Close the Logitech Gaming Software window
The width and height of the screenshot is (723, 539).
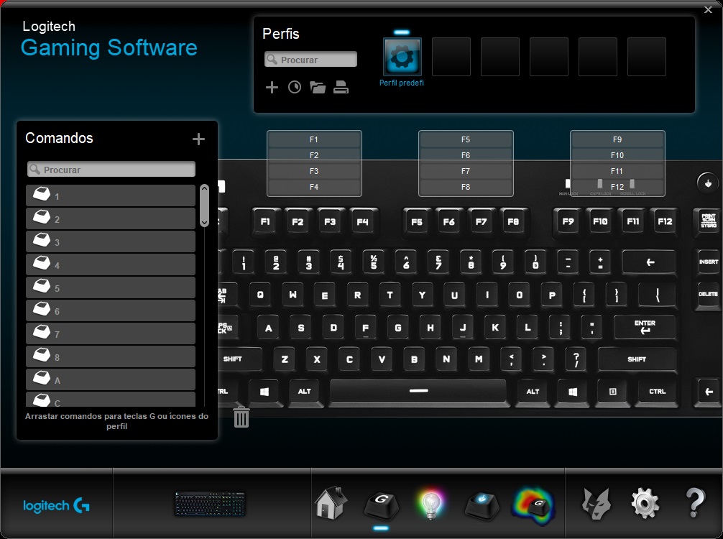coord(708,9)
